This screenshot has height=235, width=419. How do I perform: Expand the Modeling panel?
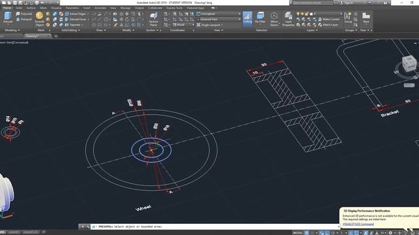[12, 30]
